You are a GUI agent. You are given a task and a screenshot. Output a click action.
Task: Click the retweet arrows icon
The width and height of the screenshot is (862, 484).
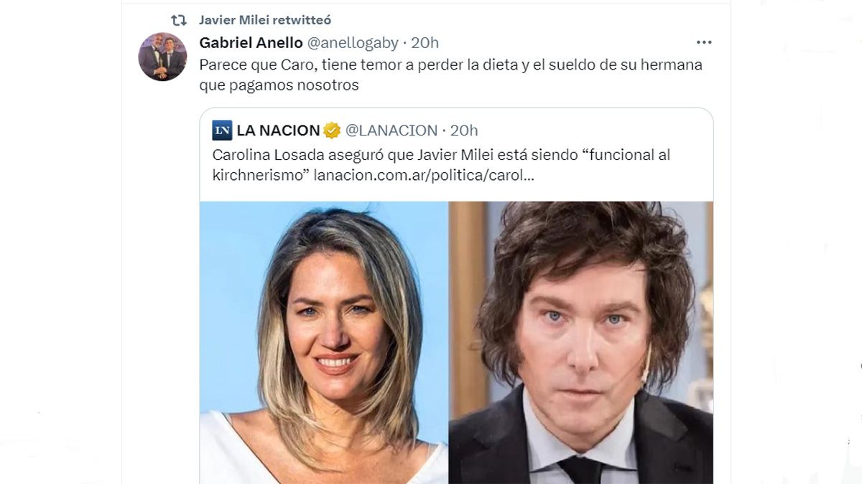click(179, 20)
